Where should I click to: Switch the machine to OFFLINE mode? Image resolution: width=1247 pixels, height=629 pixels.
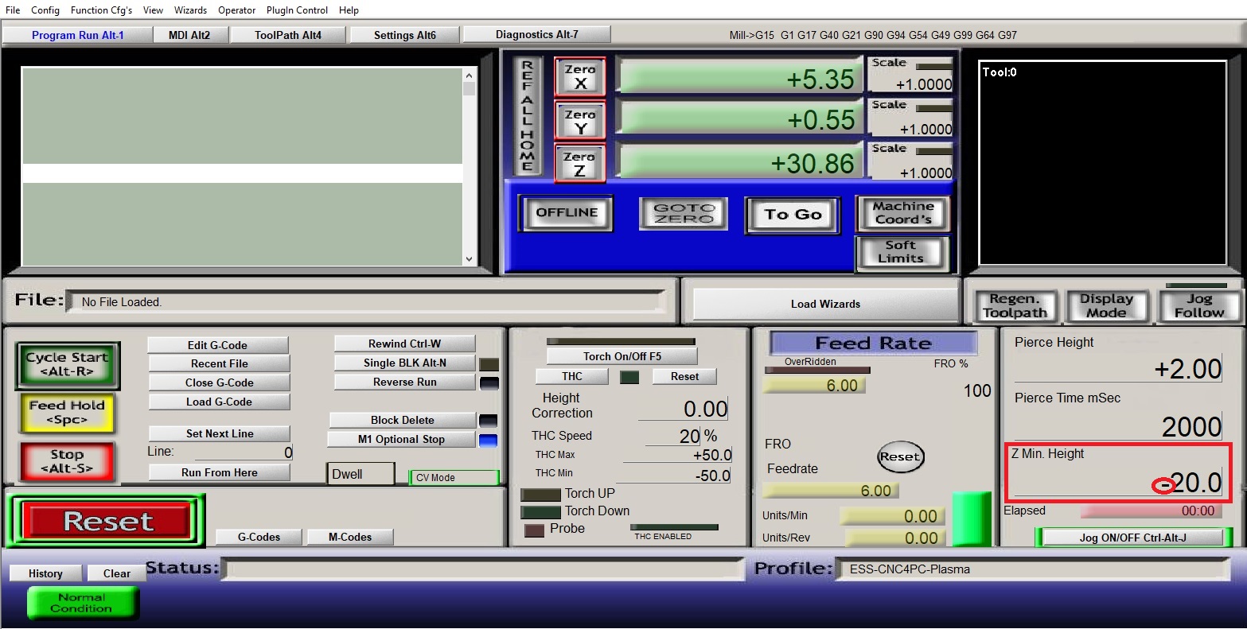(x=566, y=212)
